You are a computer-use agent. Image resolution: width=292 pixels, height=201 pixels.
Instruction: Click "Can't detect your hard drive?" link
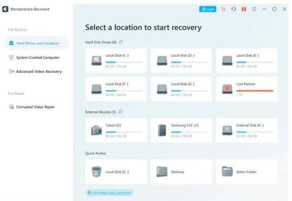tap(109, 192)
